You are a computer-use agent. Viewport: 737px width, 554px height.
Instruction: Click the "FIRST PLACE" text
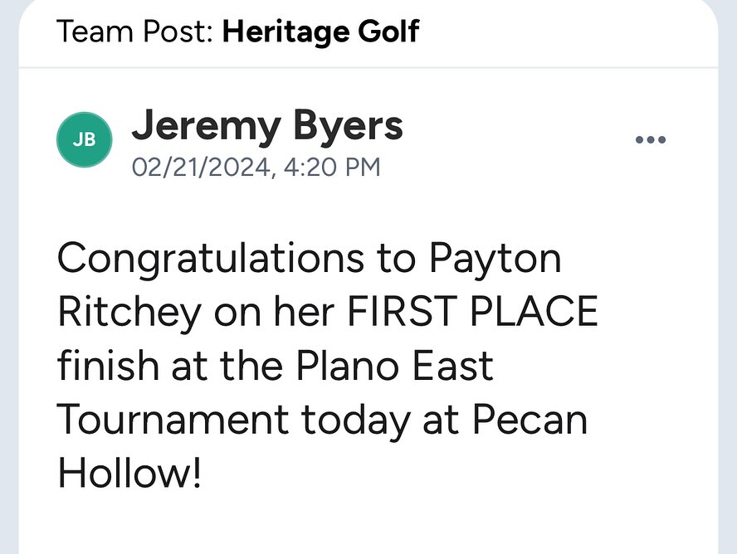click(471, 313)
